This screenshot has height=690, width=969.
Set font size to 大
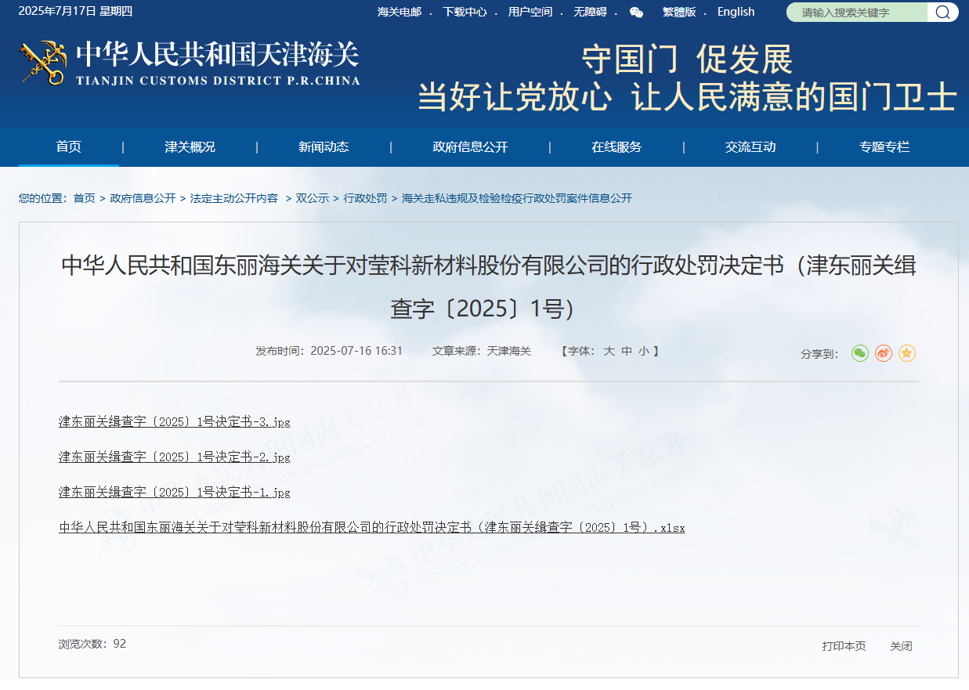point(609,351)
